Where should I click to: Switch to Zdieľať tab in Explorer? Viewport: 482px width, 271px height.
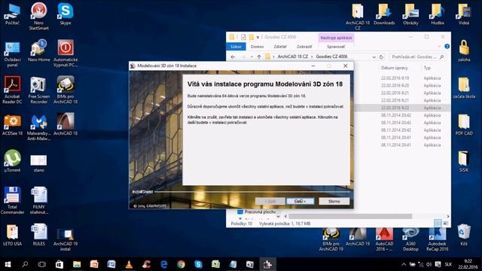[280, 47]
